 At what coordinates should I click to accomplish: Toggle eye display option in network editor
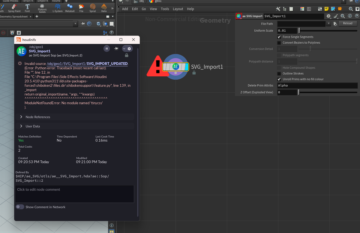[x=358, y=9]
